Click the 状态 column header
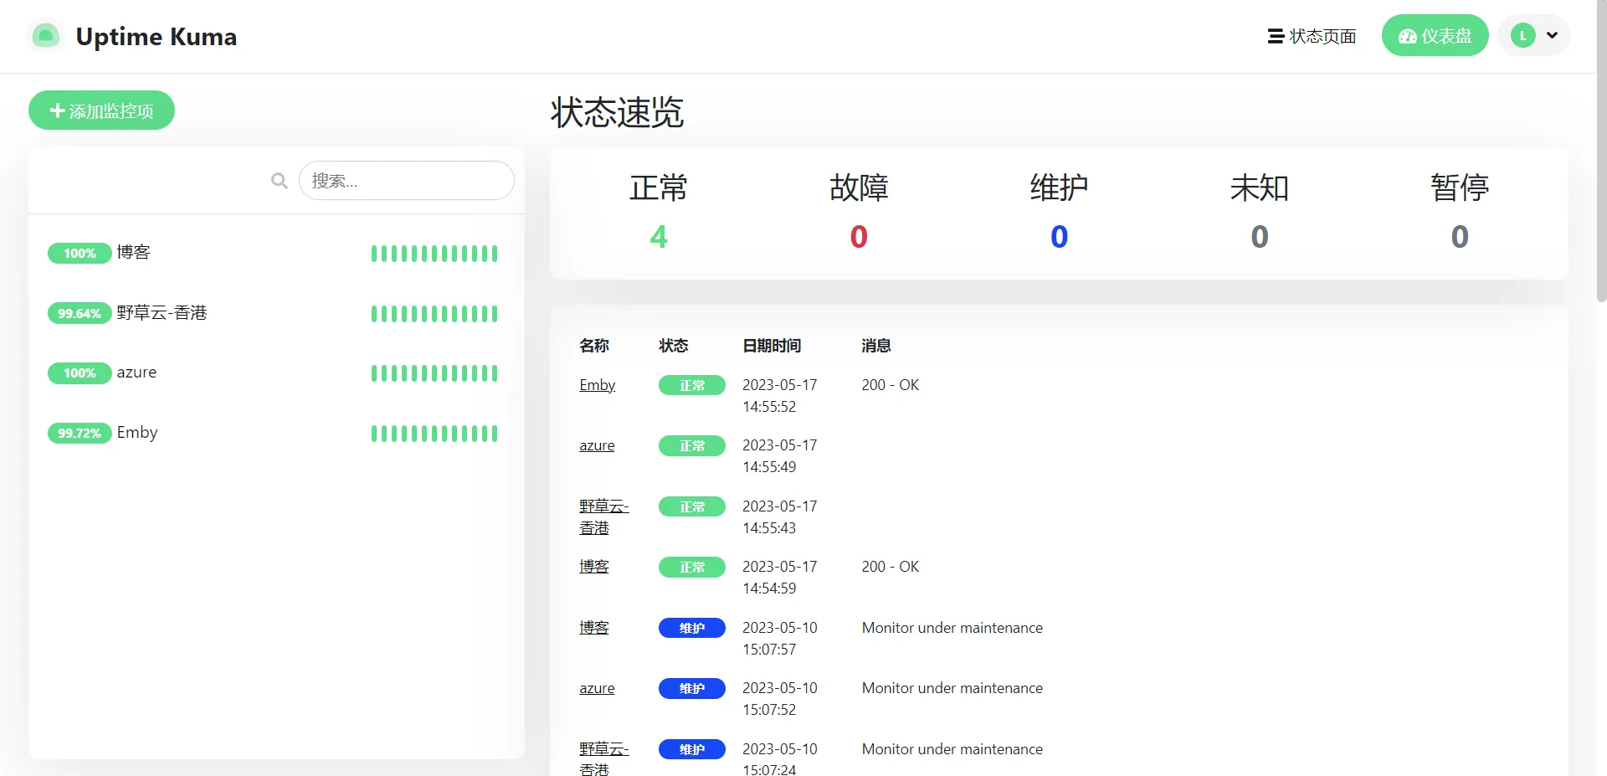 674,346
